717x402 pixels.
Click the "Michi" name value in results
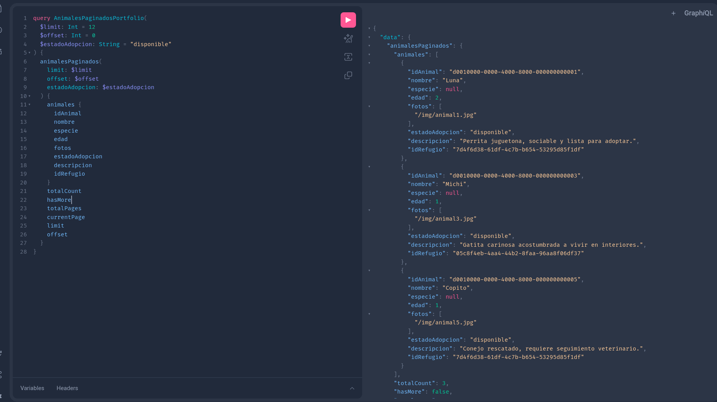pos(454,184)
